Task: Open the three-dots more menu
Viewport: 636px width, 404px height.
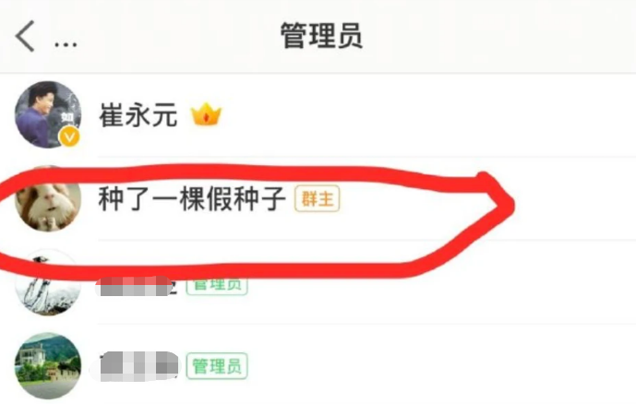Action: click(66, 44)
